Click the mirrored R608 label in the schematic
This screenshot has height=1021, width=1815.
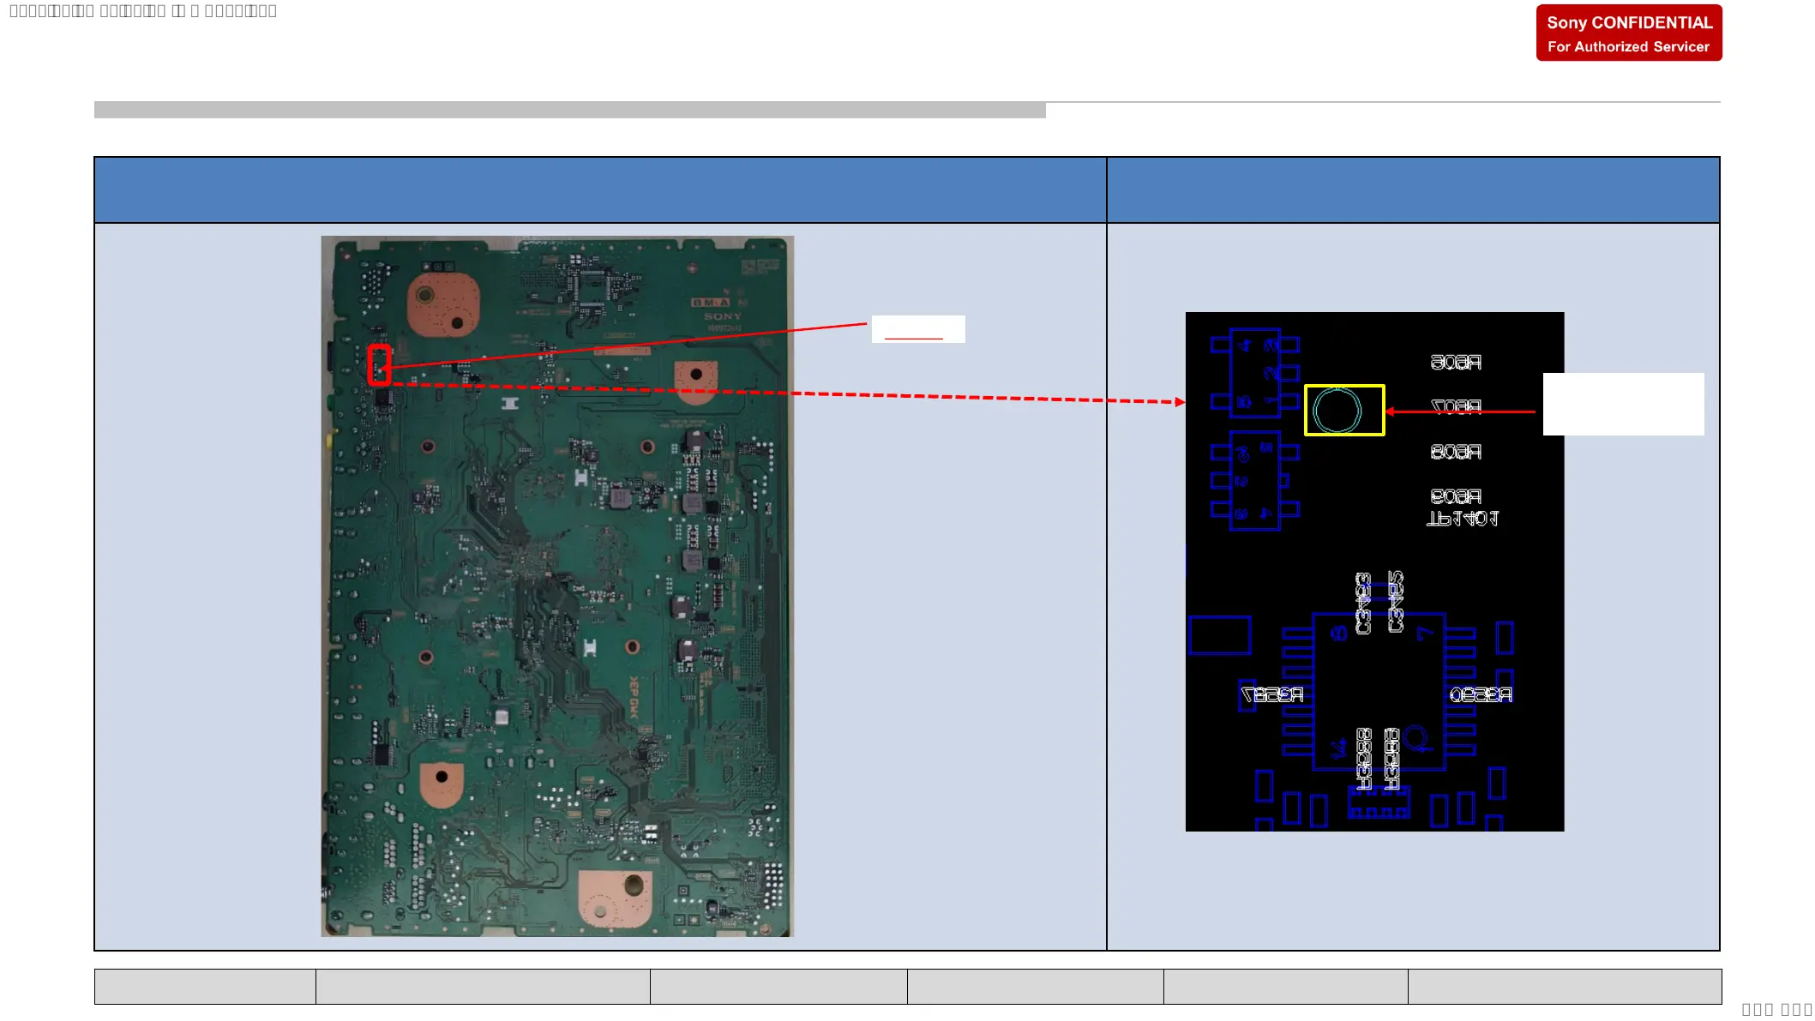(1456, 452)
